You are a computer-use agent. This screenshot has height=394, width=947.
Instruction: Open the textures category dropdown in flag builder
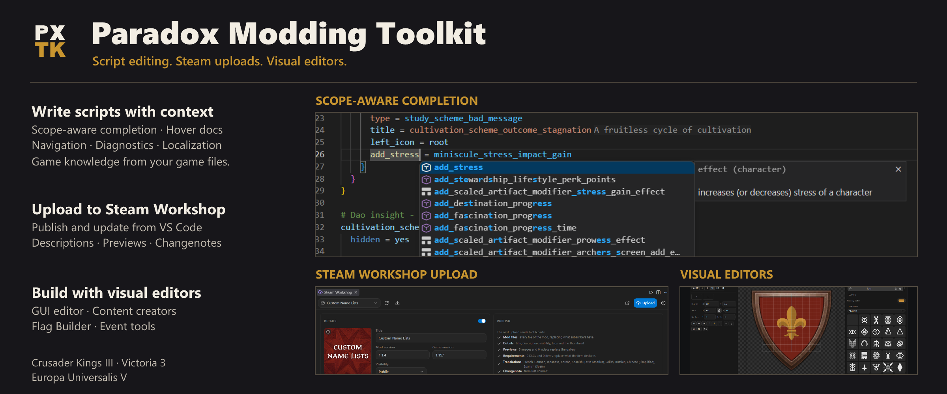876,311
